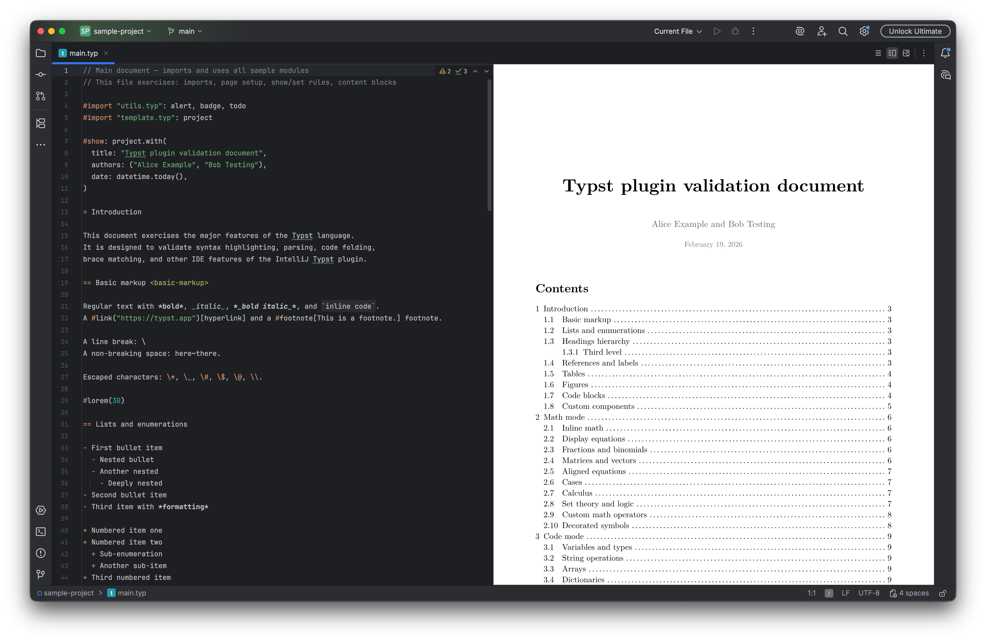The image size is (986, 641).
Task: Select the main.typ editor tab
Action: point(83,53)
